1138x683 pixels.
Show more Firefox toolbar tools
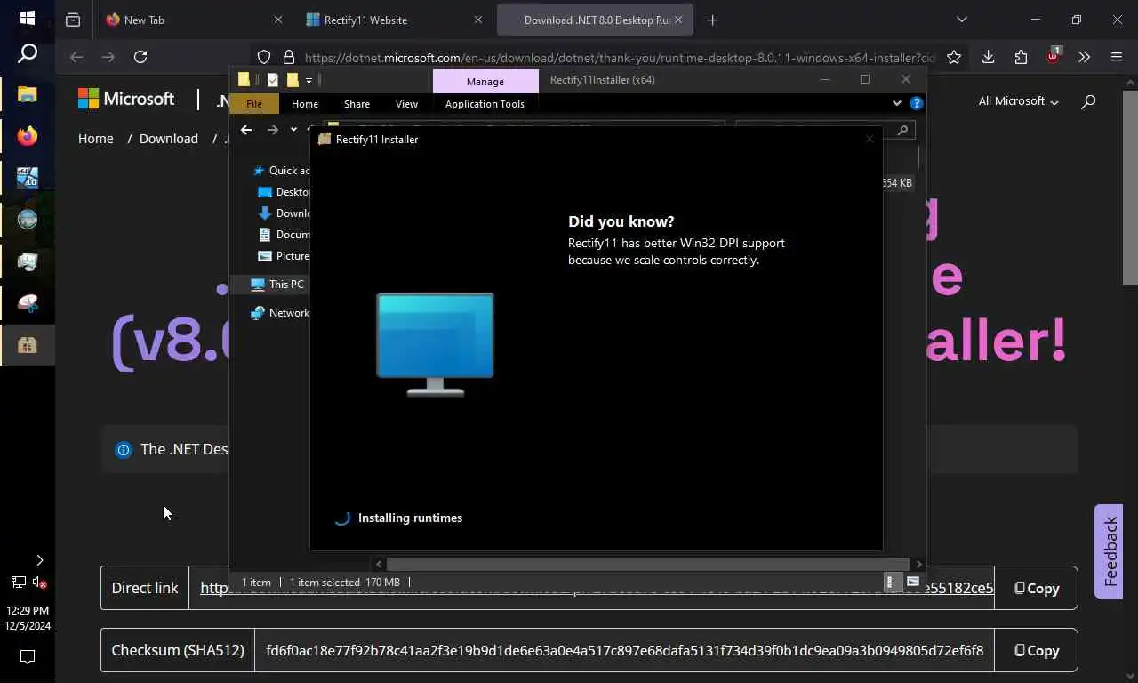pos(1084,57)
